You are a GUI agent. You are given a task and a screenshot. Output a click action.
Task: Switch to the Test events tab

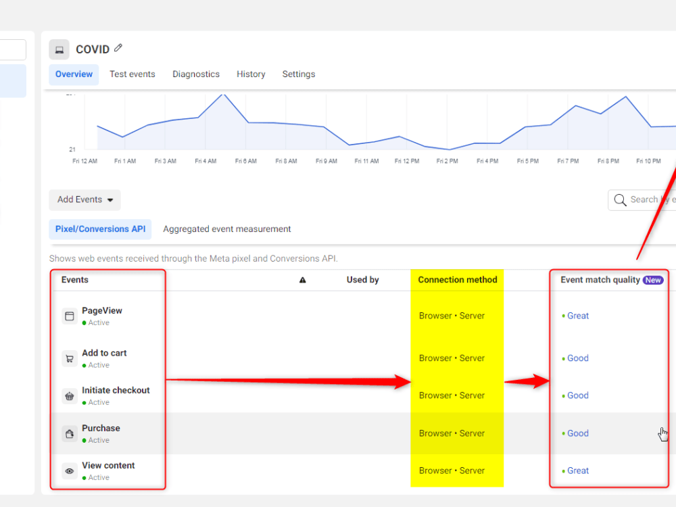tap(132, 74)
